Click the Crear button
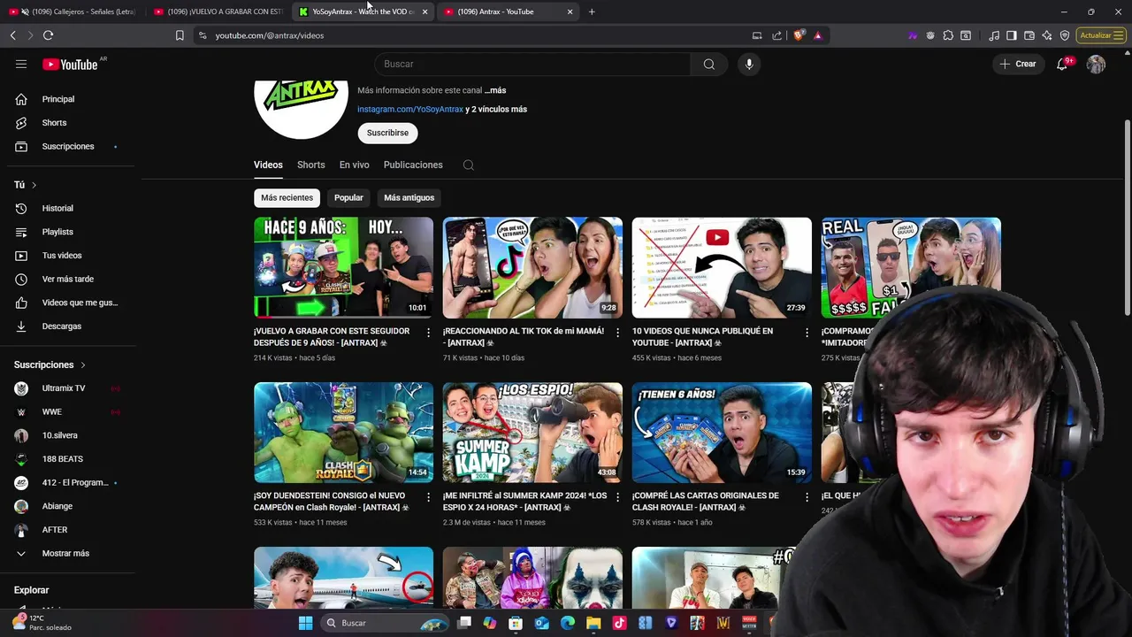Viewport: 1132px width, 637px height. point(1018,64)
